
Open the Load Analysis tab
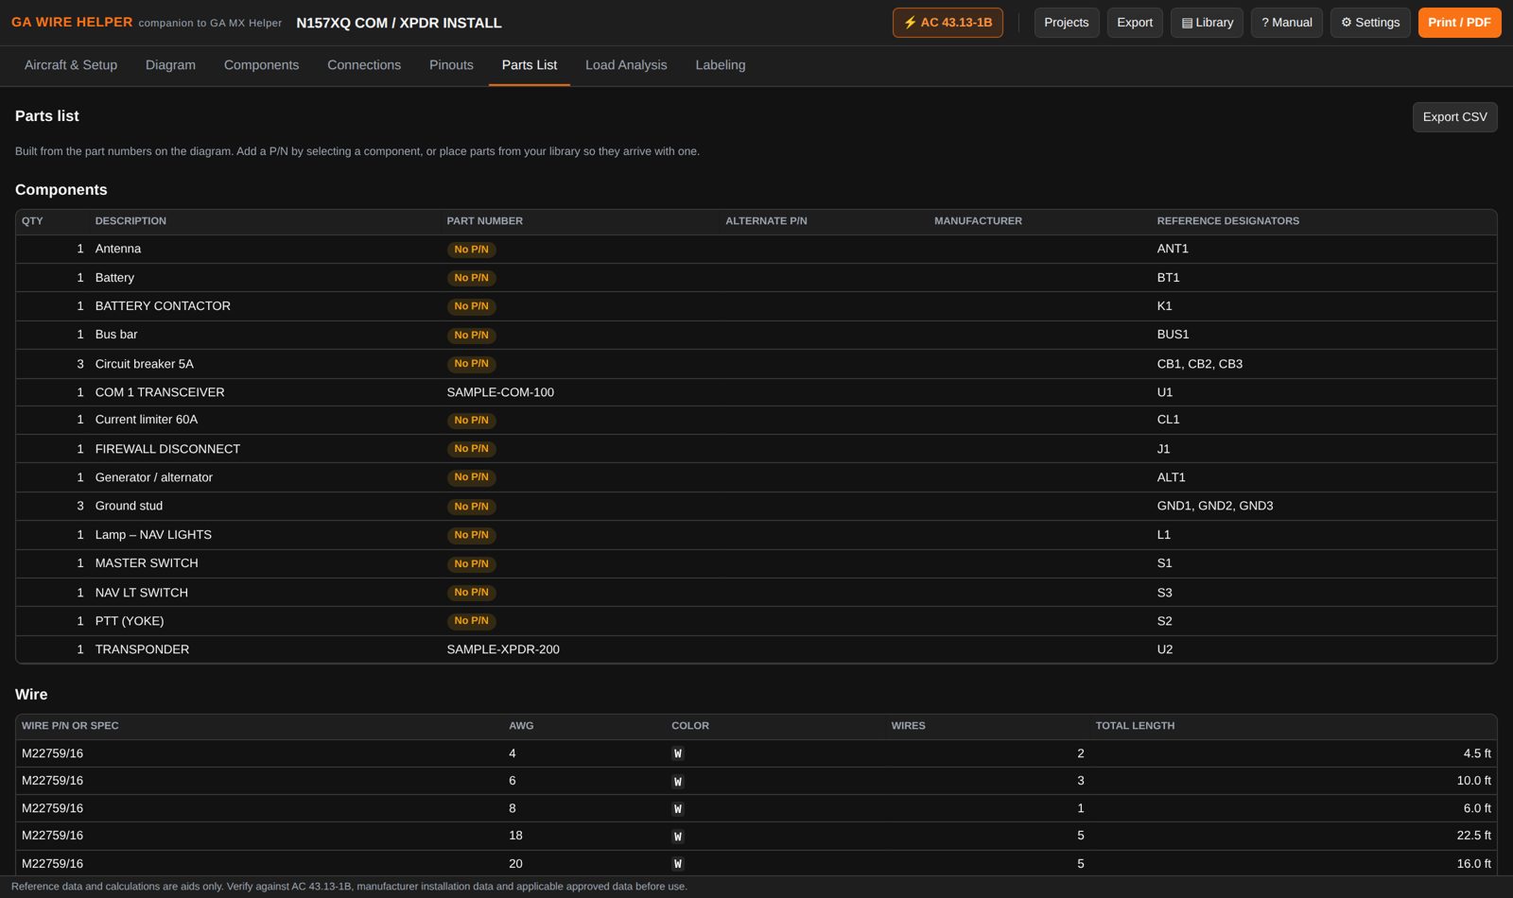click(x=626, y=65)
